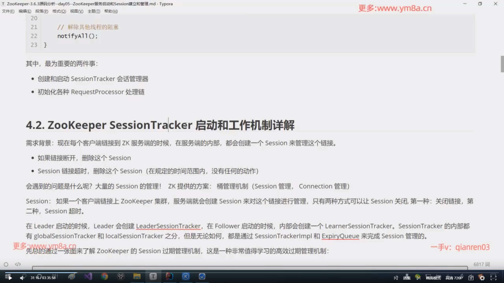Open the 画面模式 picture mode options
This screenshot has width=504, height=283.
coord(433,278)
